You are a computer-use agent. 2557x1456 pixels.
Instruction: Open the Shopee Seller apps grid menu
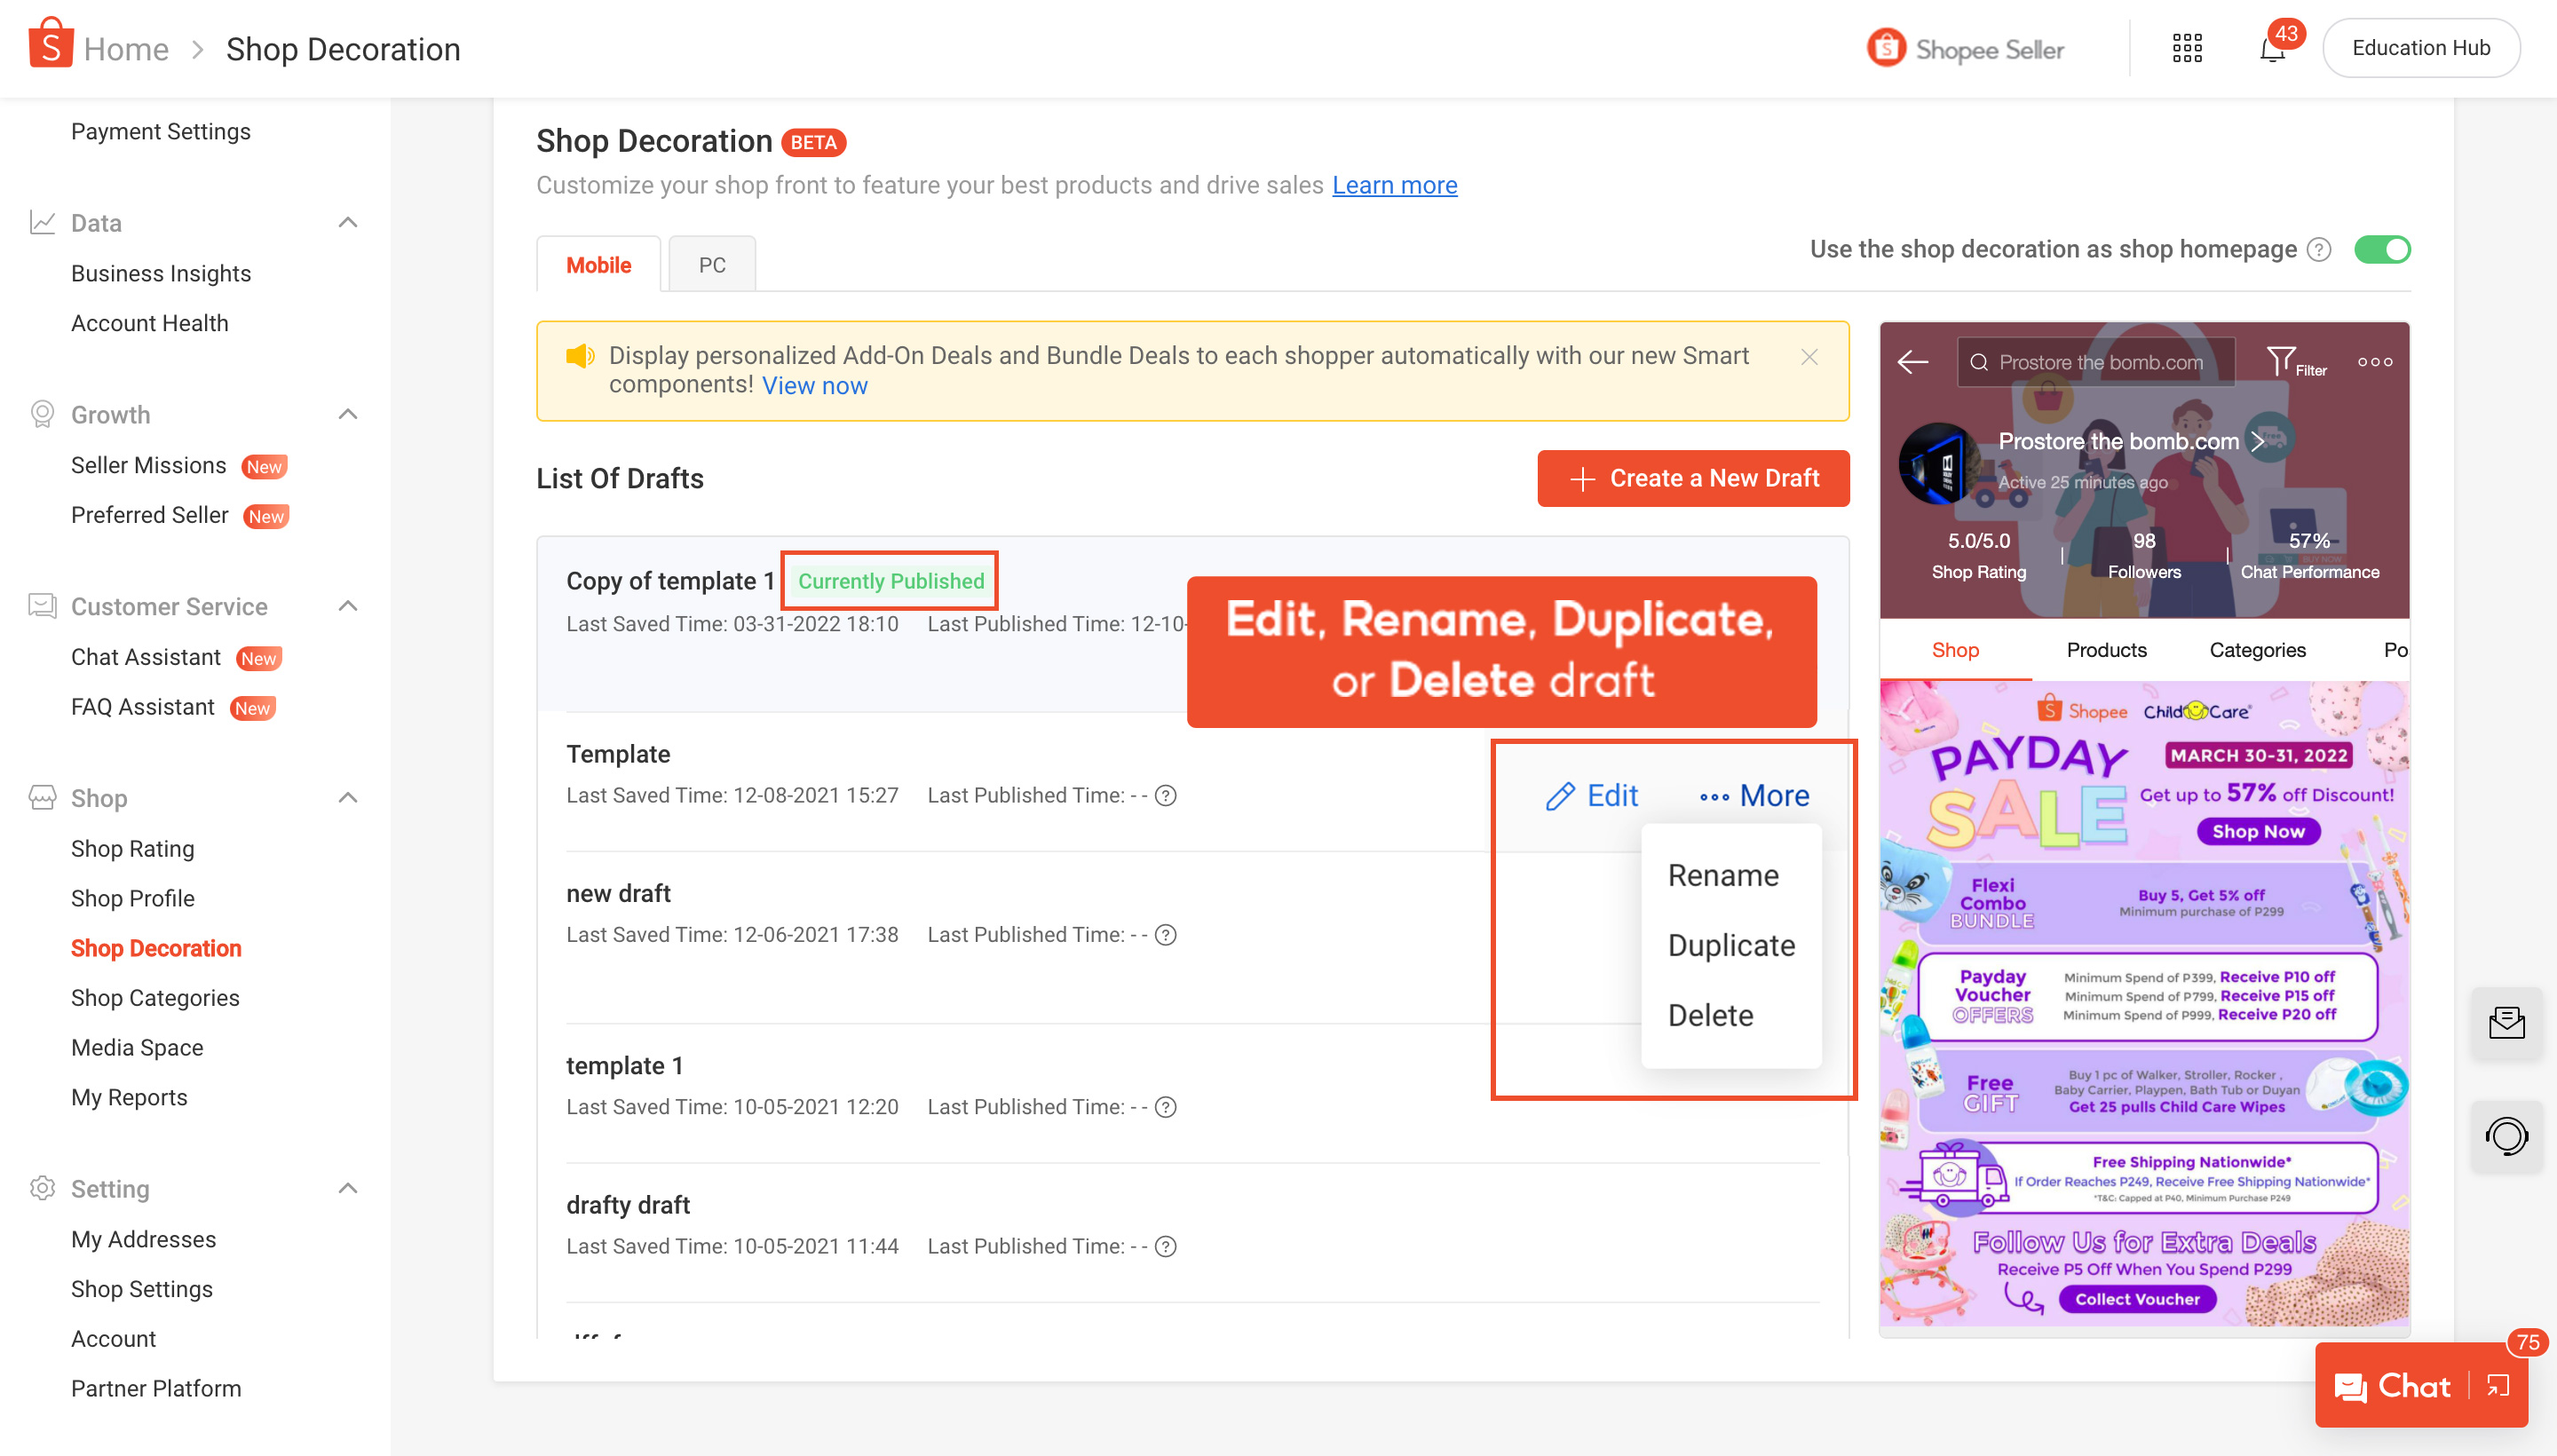[2187, 47]
